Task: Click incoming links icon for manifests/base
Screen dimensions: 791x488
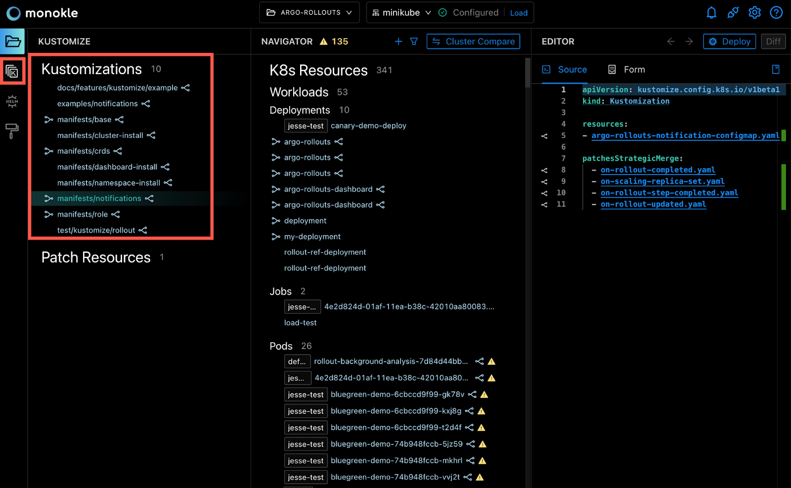Action: point(48,120)
